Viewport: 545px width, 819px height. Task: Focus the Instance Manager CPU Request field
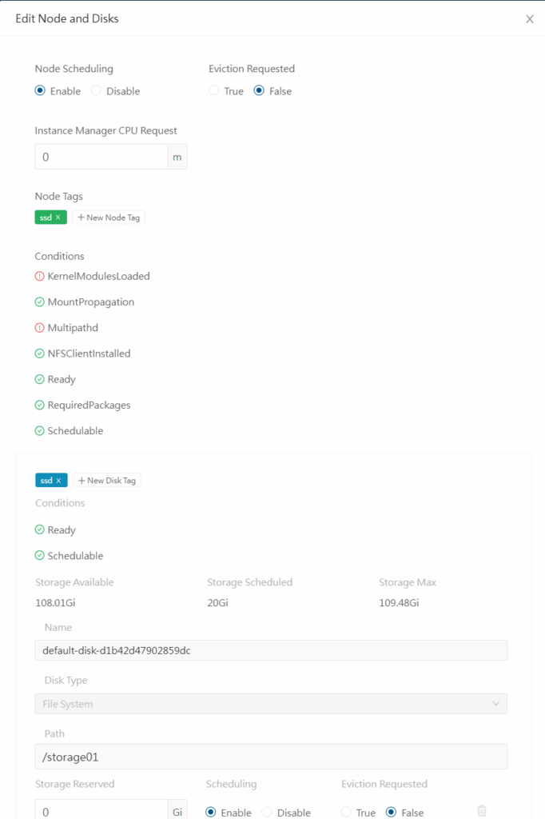tap(101, 158)
